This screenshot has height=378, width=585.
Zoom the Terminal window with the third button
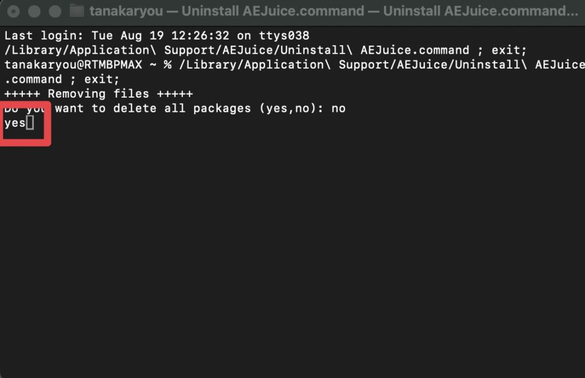coord(55,11)
